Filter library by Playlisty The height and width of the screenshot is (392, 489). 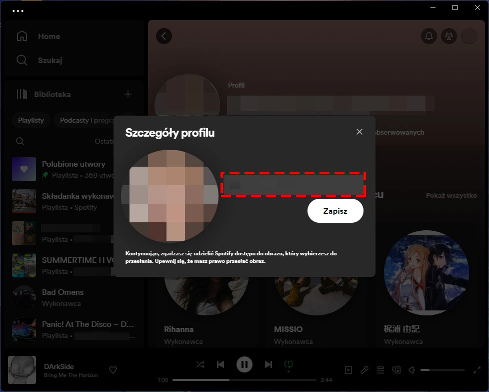(x=31, y=120)
